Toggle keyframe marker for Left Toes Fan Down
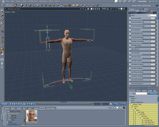 click(x=130, y=80)
